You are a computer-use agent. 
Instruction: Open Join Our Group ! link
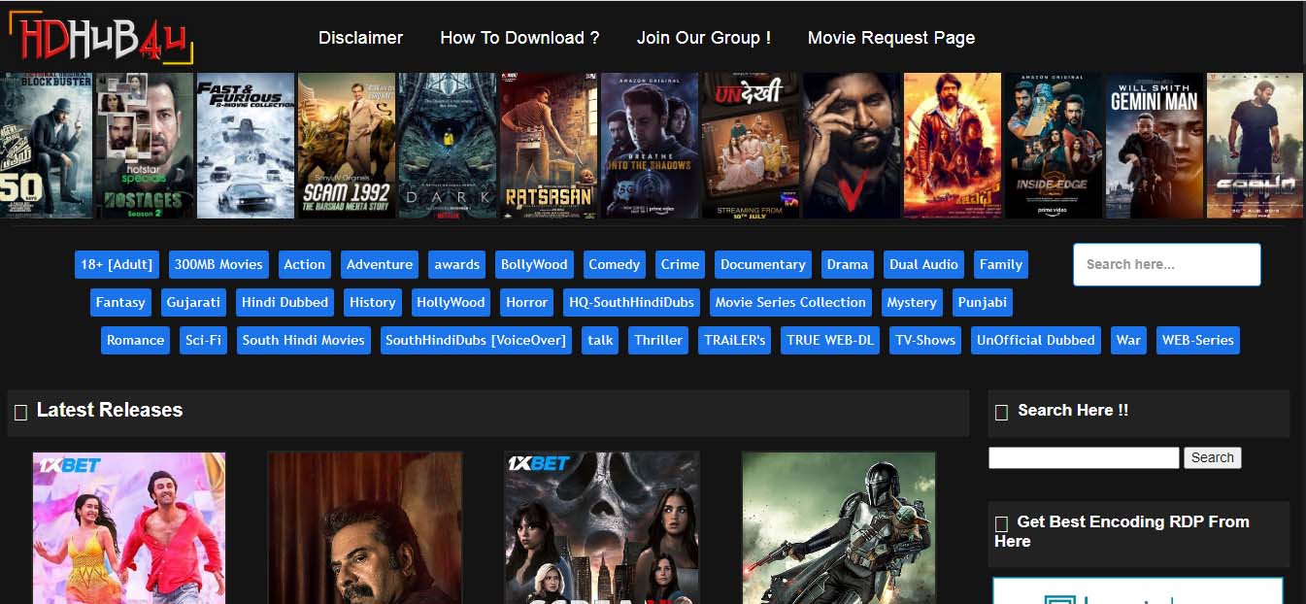click(x=704, y=38)
